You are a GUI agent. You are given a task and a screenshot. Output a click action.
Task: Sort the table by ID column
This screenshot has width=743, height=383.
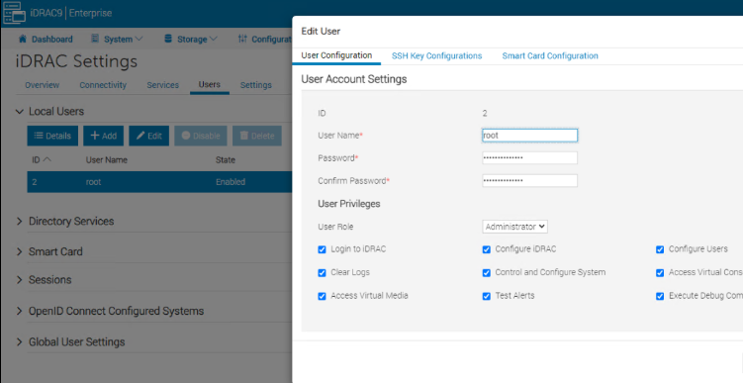41,159
